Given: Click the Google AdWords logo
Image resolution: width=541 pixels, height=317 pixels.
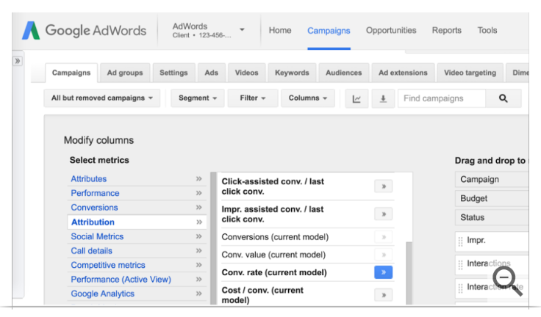Looking at the screenshot, I should 84,30.
